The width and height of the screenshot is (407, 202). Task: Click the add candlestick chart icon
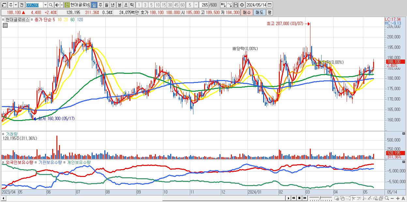point(223,5)
